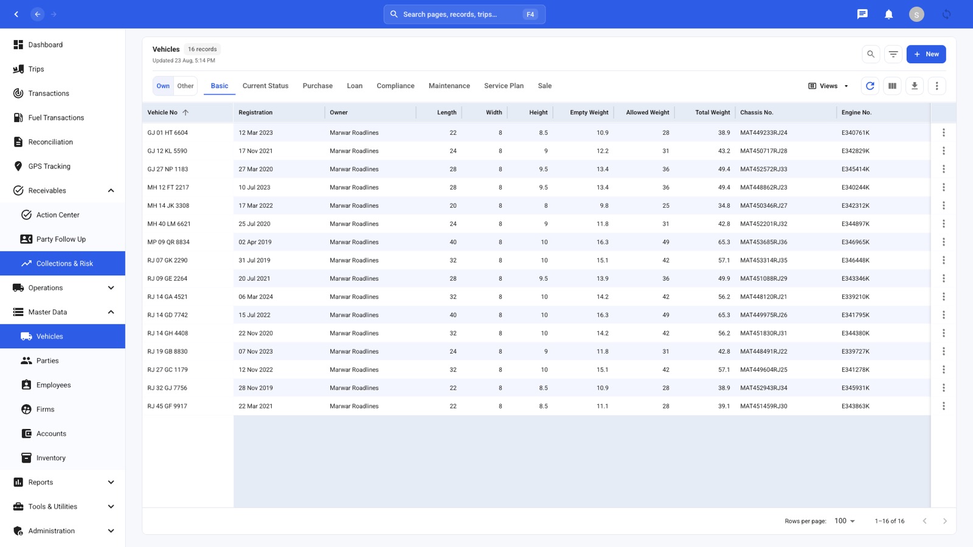This screenshot has height=547, width=973.
Task: Click the sync icon in top bar
Action: click(x=946, y=14)
